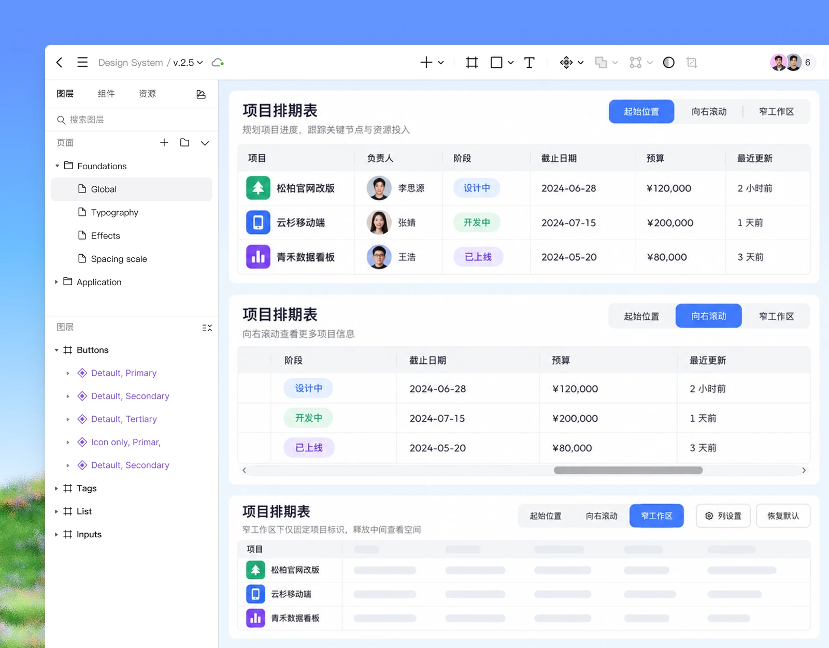Open the image panel icon beside 资源 tab
The image size is (829, 648).
click(201, 94)
